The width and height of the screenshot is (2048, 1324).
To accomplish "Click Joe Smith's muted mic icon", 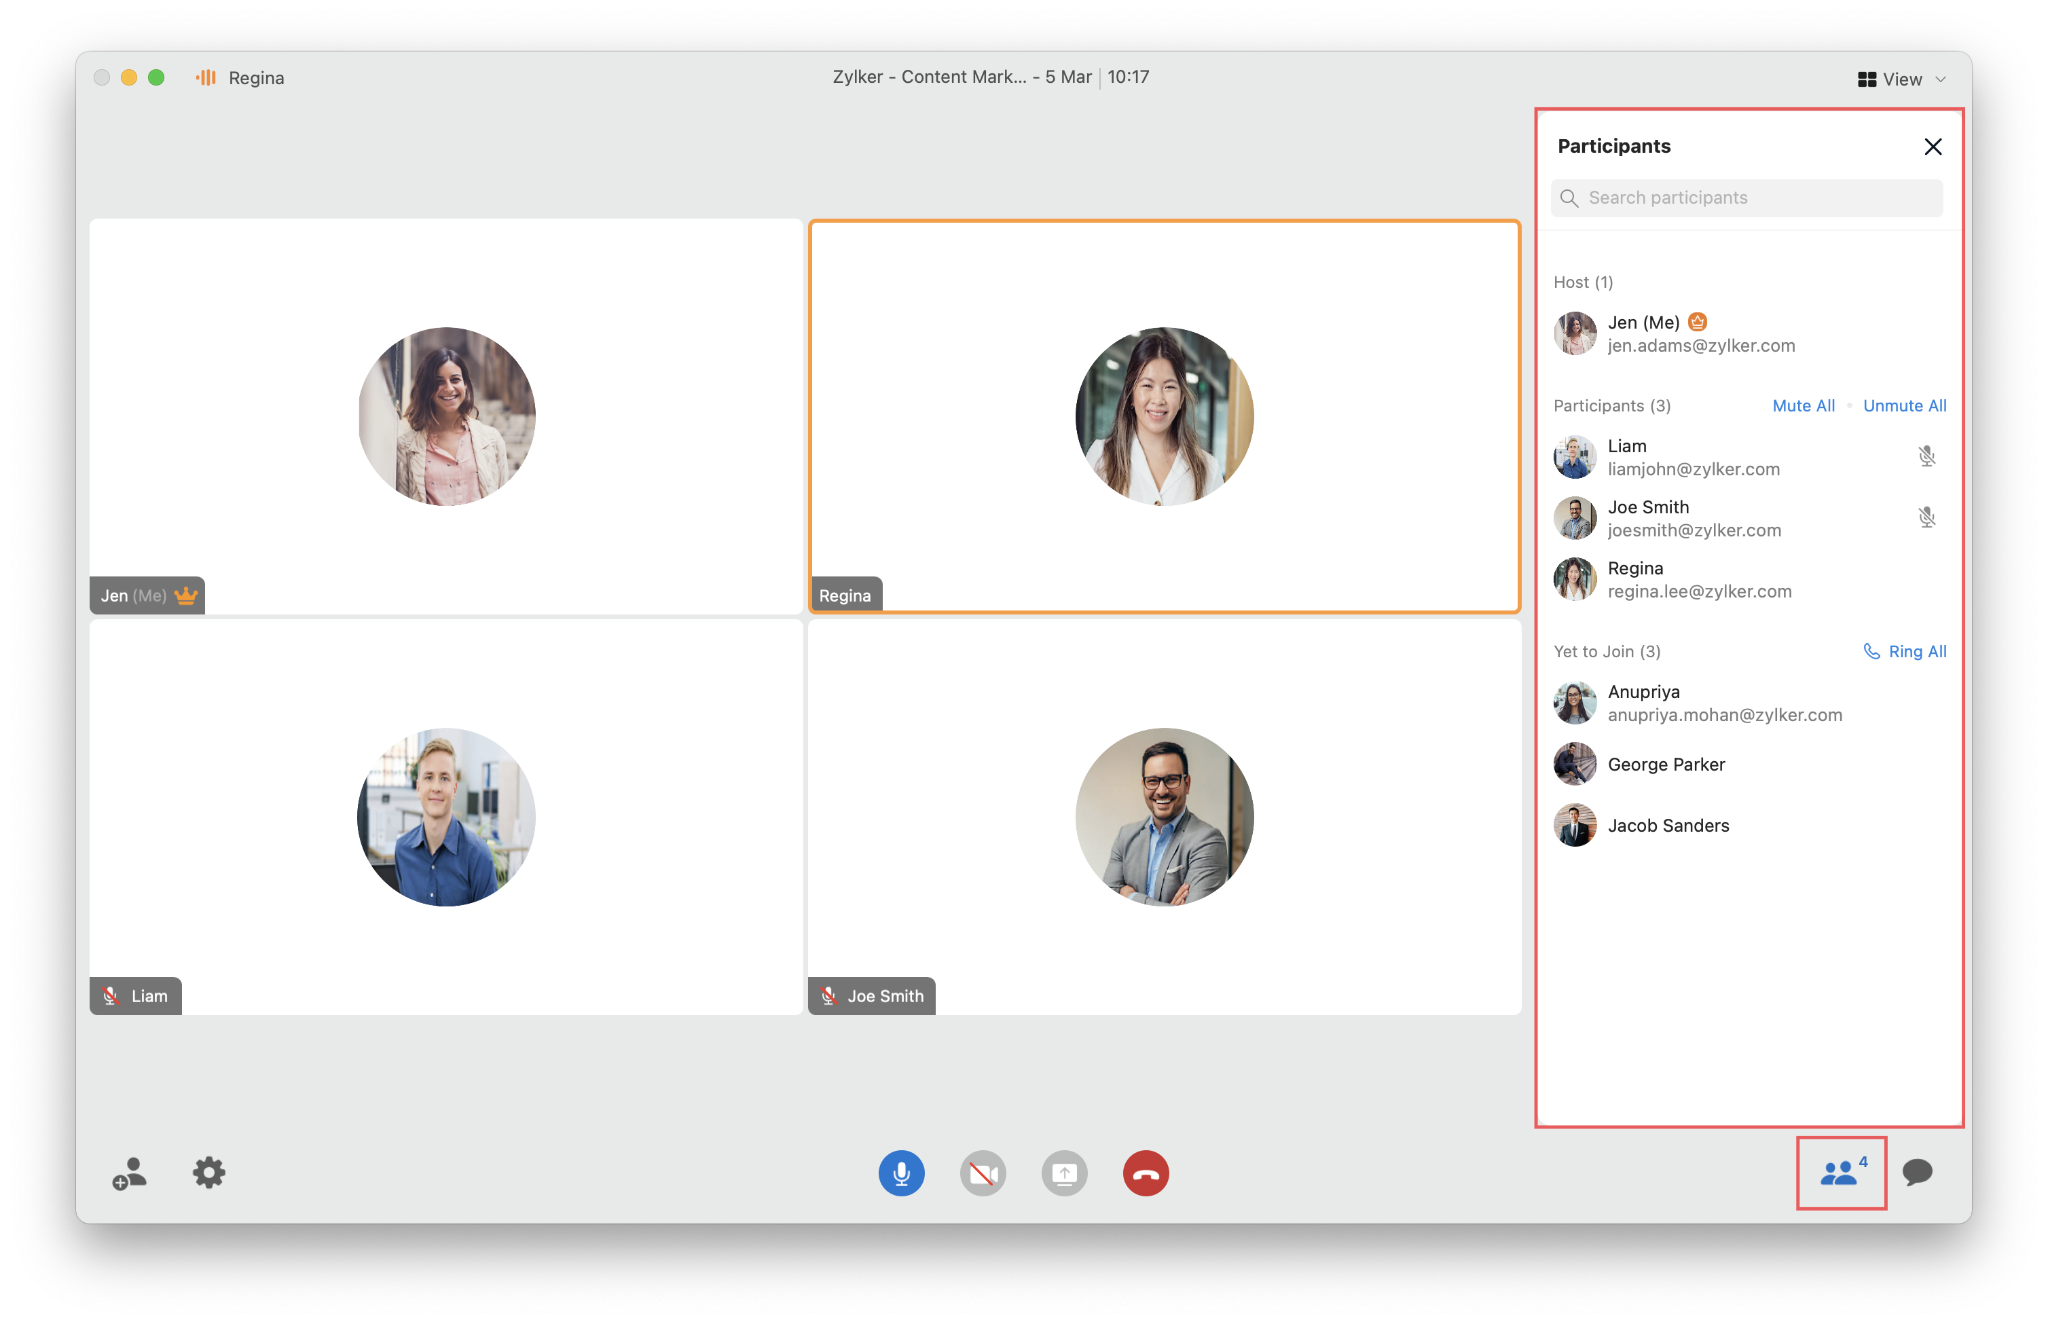I will [x=1926, y=517].
